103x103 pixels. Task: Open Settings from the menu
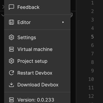(x=27, y=38)
